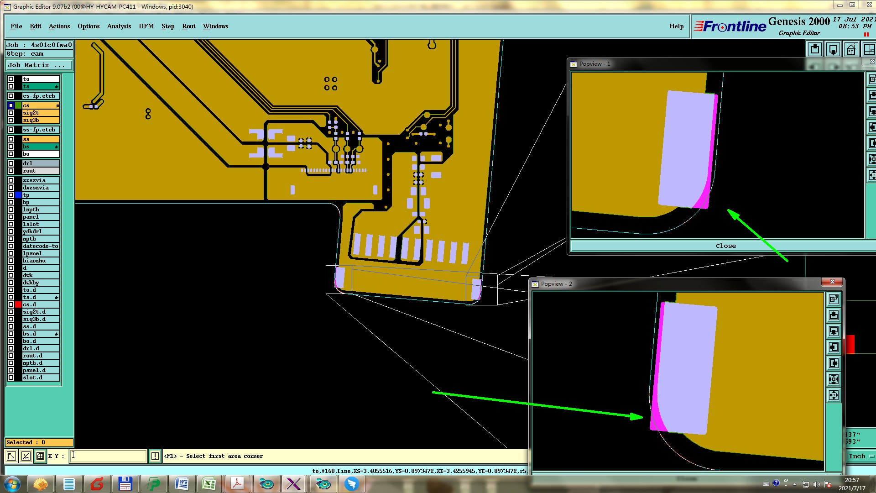Toggle checkbox for layer sig2t

pos(11,113)
